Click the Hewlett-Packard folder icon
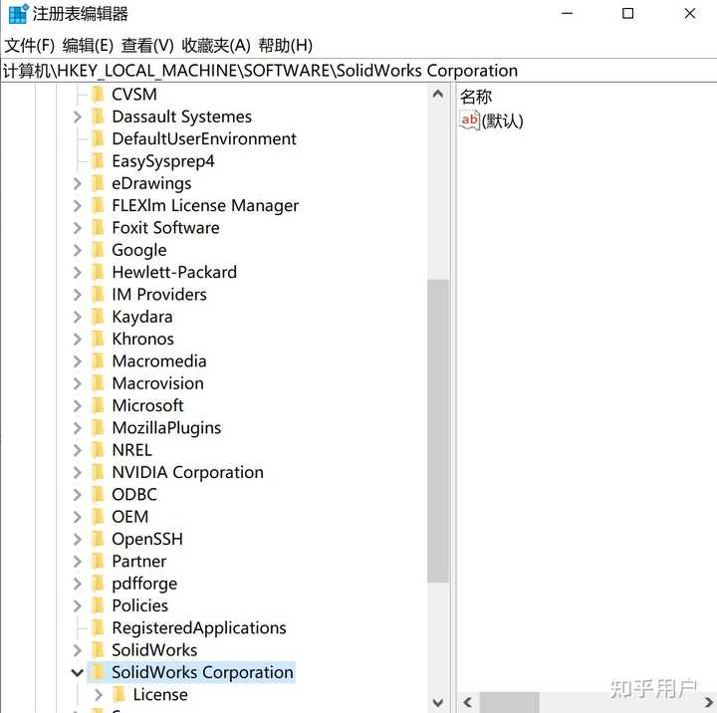Screen dimensions: 717x713 click(x=98, y=272)
